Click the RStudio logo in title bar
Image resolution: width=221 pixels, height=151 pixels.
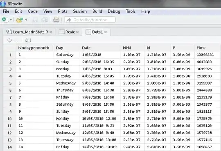pos(3,4)
